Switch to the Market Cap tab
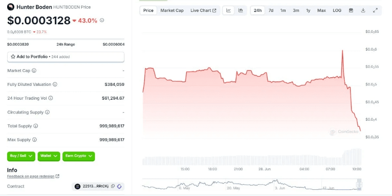Screen dimensions: 392x196 [172, 10]
